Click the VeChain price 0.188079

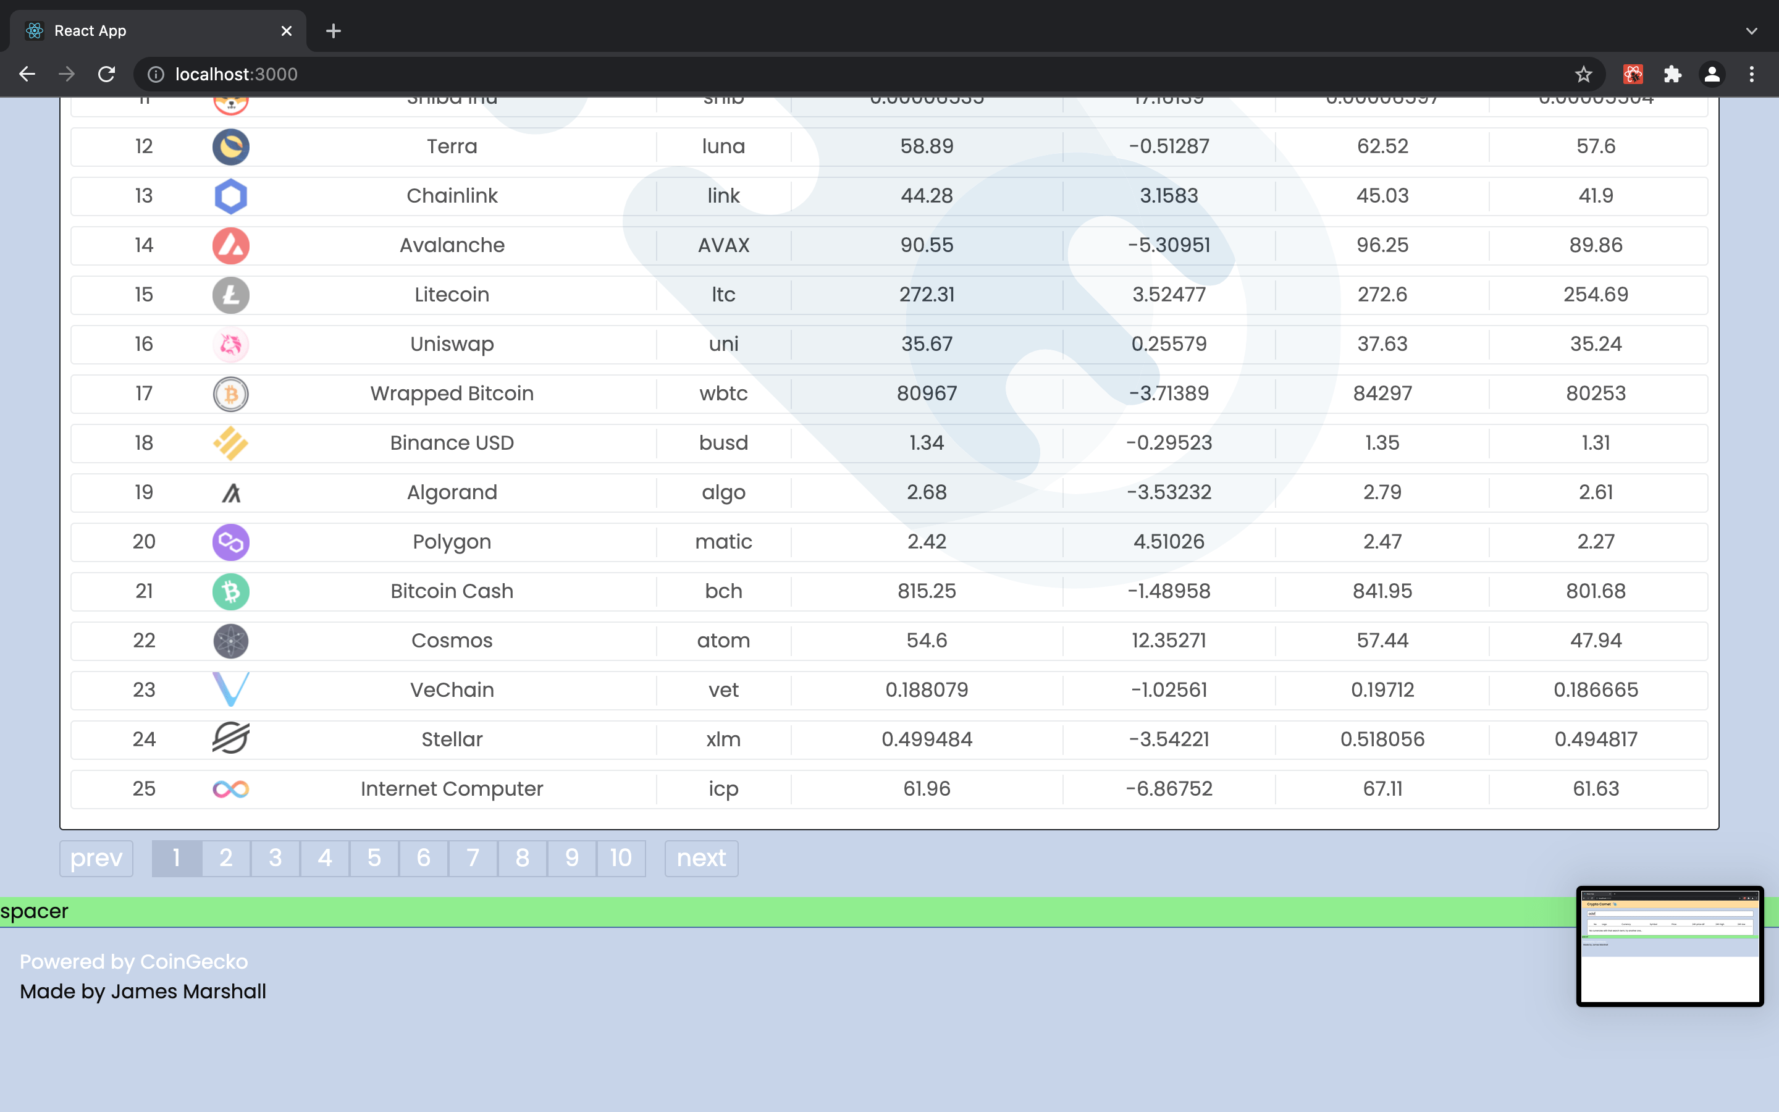pyautogui.click(x=927, y=690)
